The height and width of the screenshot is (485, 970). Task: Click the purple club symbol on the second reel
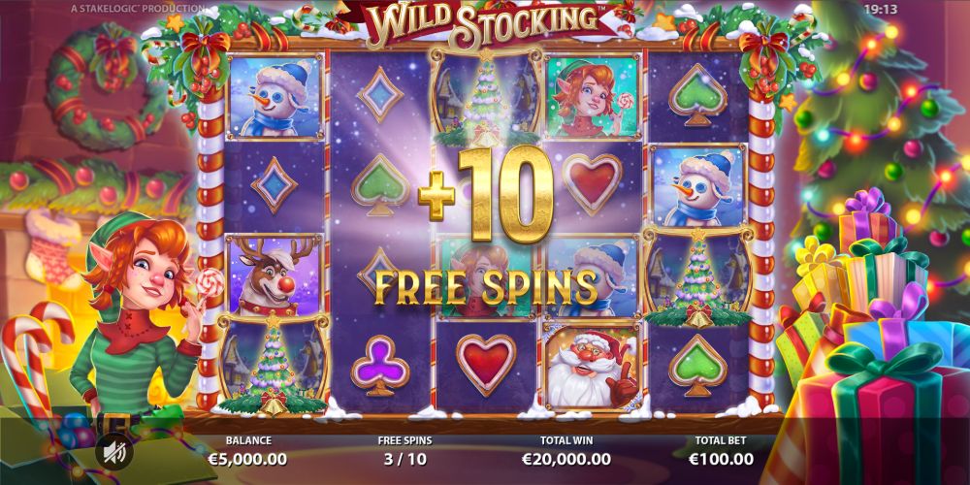(380, 365)
